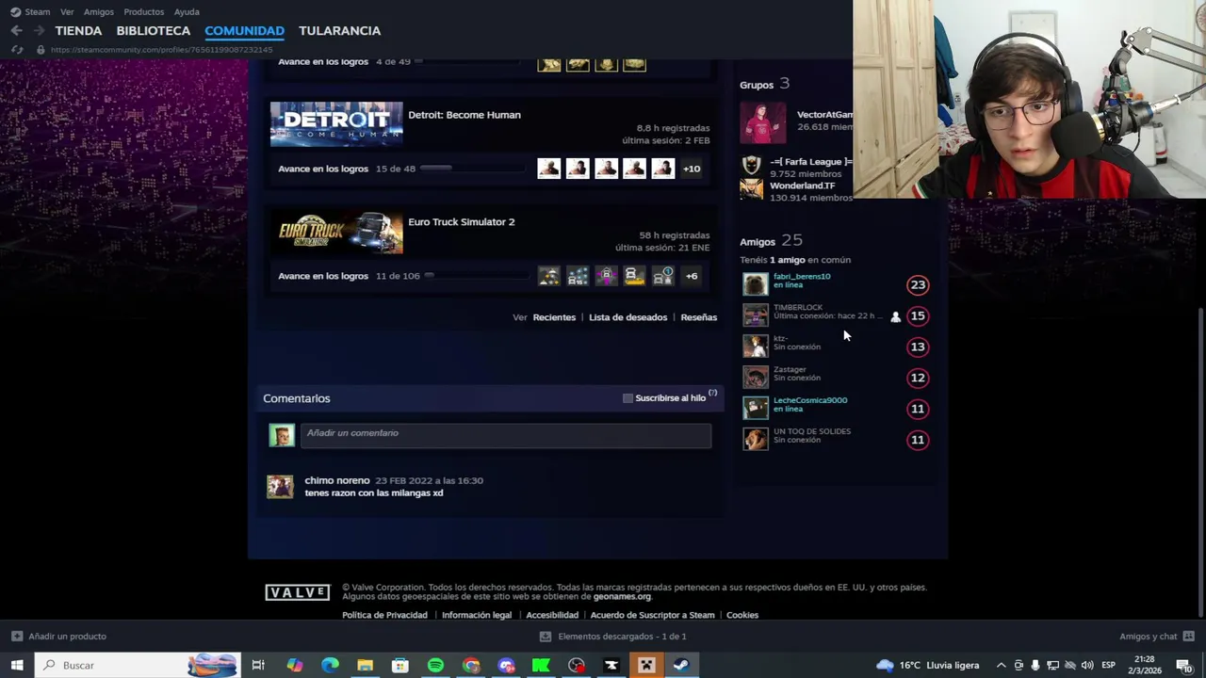Show Detroit +10 more achievements
1206x678 pixels.
click(692, 169)
